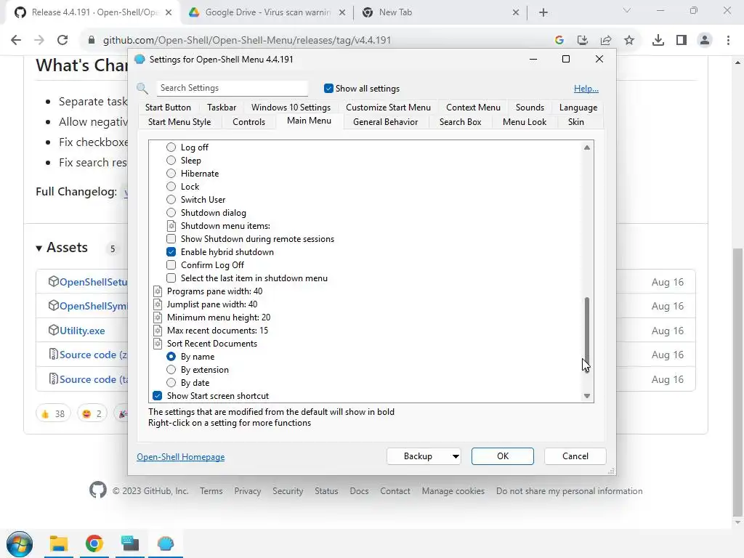Select the Shutdown dialog radio option

coord(171,213)
